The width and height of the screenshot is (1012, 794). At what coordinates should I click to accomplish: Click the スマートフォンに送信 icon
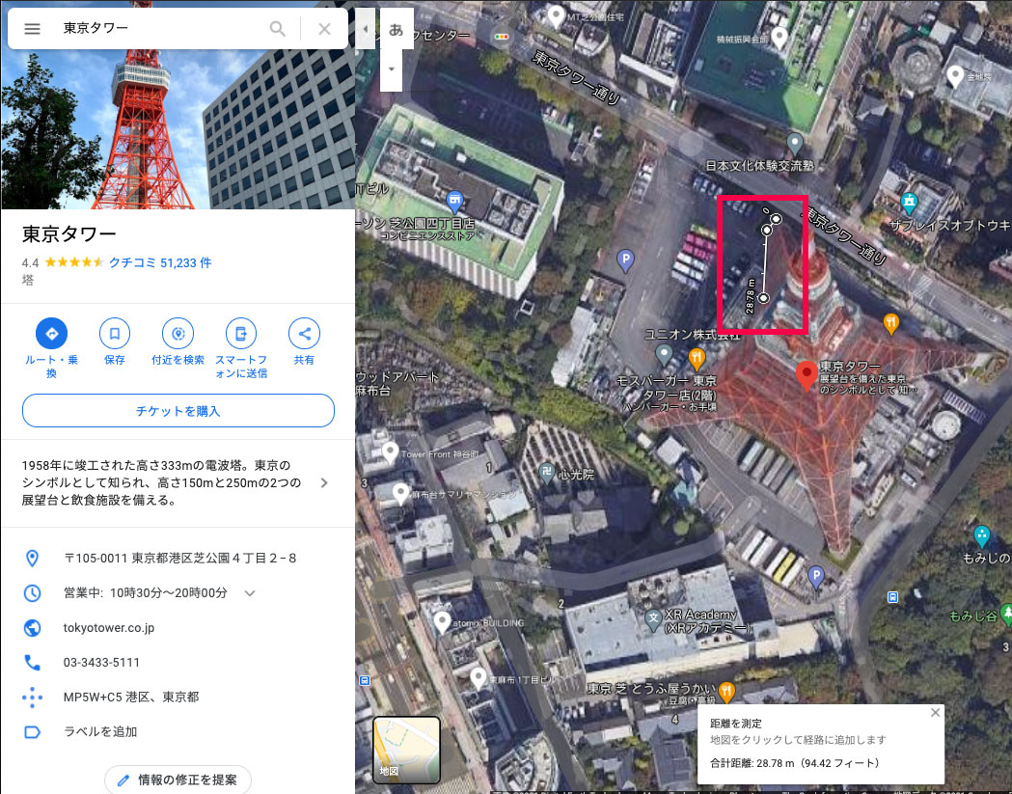pyautogui.click(x=241, y=334)
